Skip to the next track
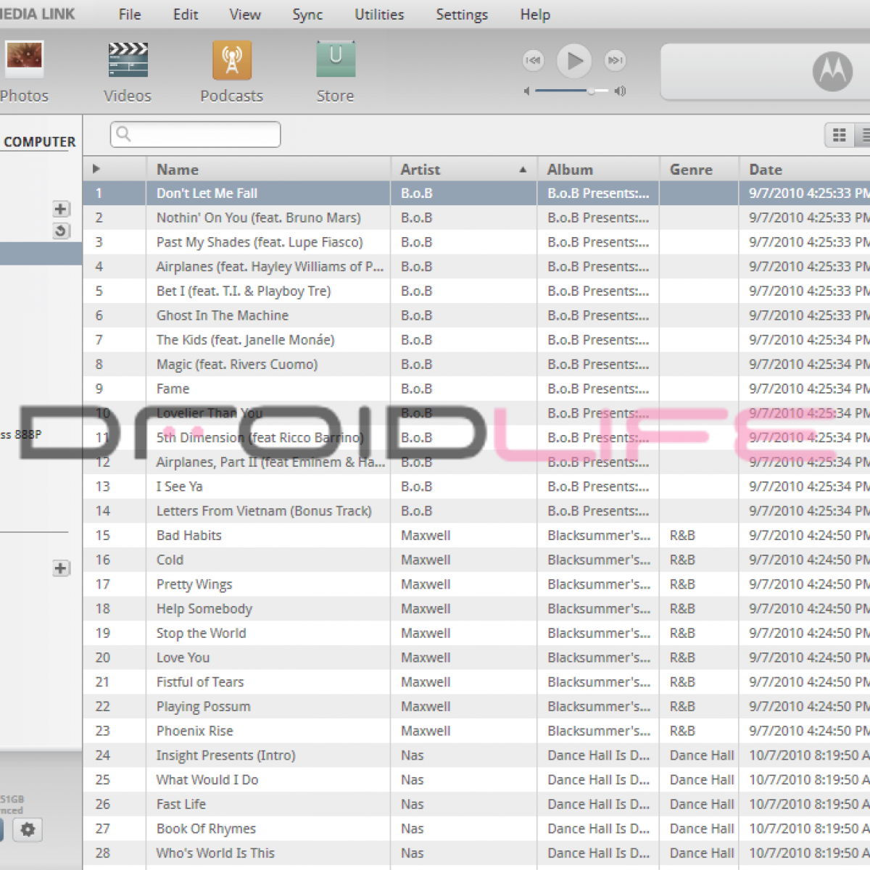Screen dimensions: 870x870 pos(616,61)
